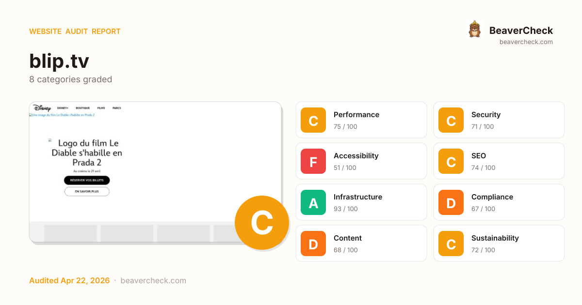The width and height of the screenshot is (582, 305).
Task: Click the Content grade D badge
Action: click(x=313, y=244)
